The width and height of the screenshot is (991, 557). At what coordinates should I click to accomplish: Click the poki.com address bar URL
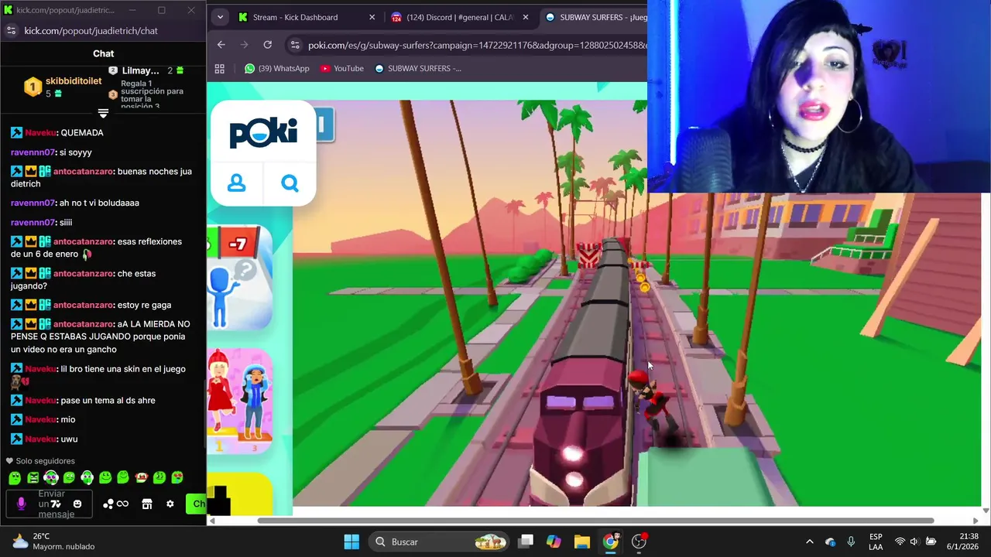click(x=477, y=45)
